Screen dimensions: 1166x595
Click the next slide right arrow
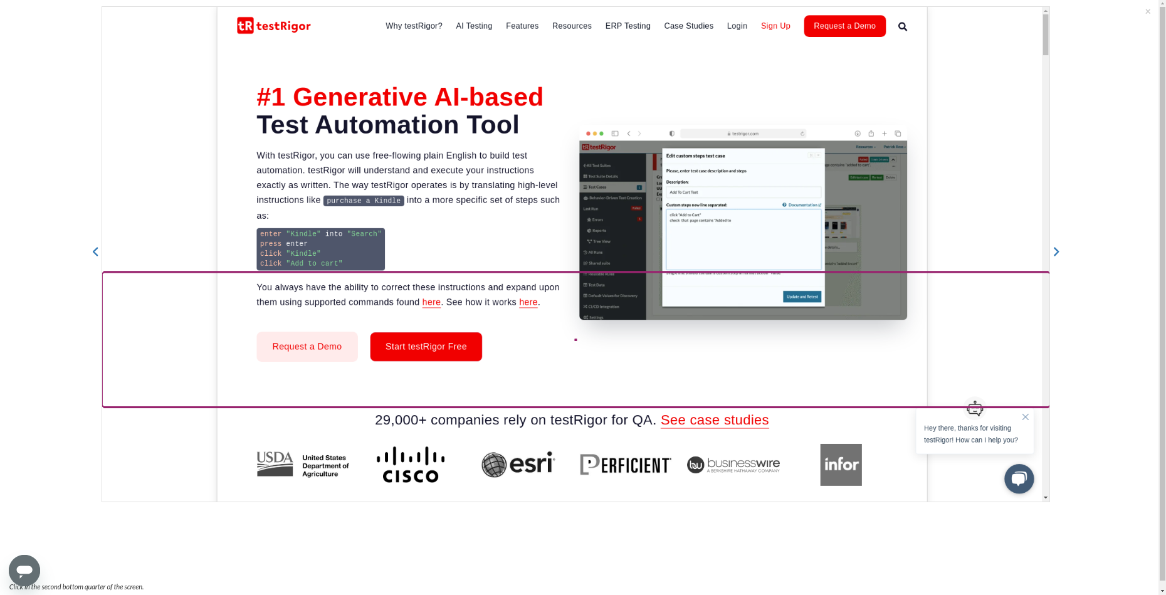(1056, 252)
